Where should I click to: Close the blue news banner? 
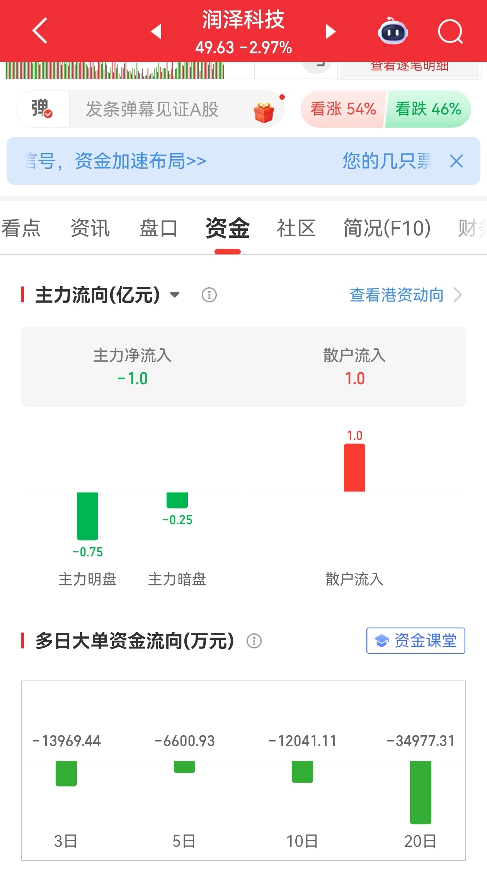[456, 161]
